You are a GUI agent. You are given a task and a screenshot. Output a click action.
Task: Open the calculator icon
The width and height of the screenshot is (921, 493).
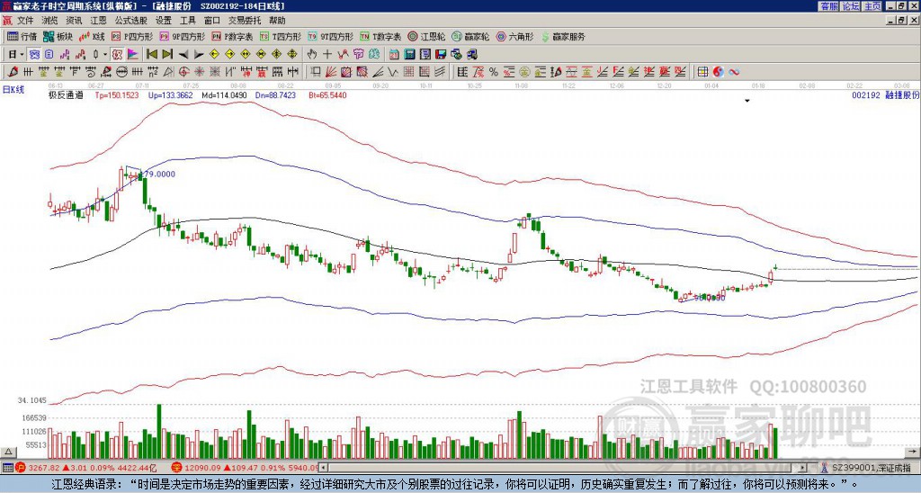[x=409, y=54]
